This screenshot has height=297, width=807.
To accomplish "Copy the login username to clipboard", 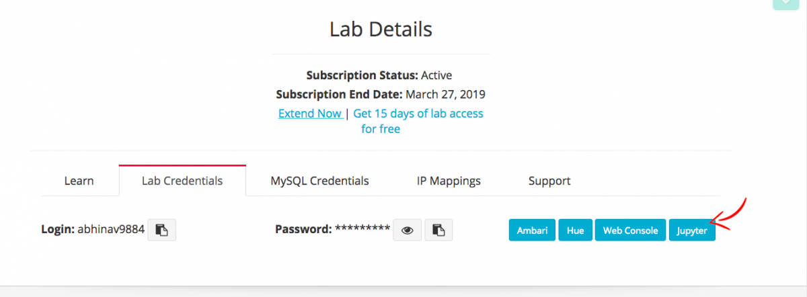I will 161,230.
